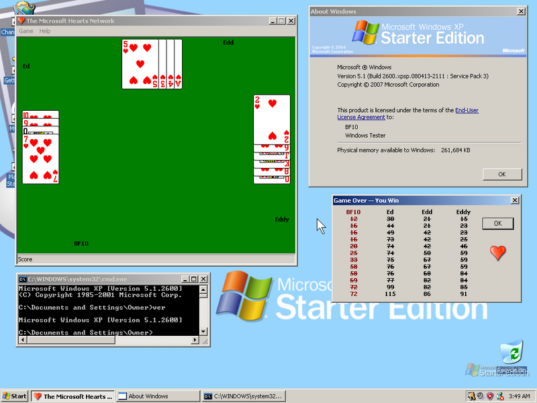Click cmd scroll up arrow

tap(203, 289)
